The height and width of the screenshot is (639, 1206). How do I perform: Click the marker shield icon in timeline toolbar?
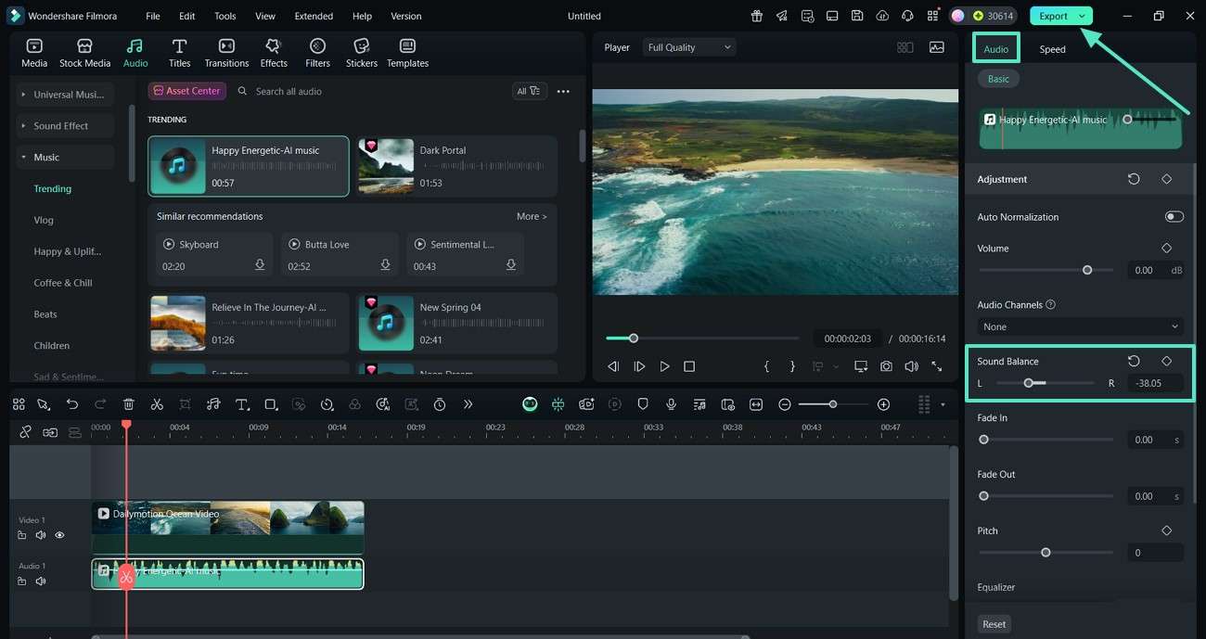pyautogui.click(x=643, y=404)
